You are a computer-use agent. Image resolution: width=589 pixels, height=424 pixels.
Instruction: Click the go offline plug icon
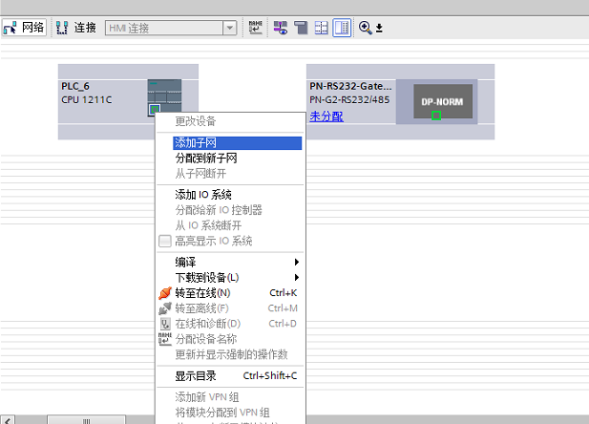[165, 308]
